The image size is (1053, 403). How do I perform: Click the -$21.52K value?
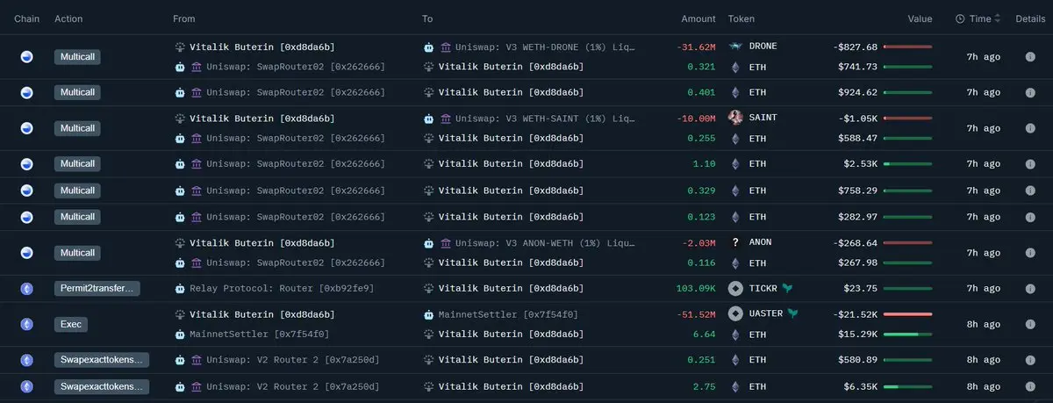pos(855,313)
